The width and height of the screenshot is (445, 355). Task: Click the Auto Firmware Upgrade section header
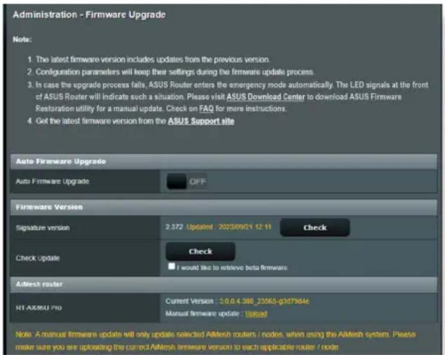click(224, 162)
